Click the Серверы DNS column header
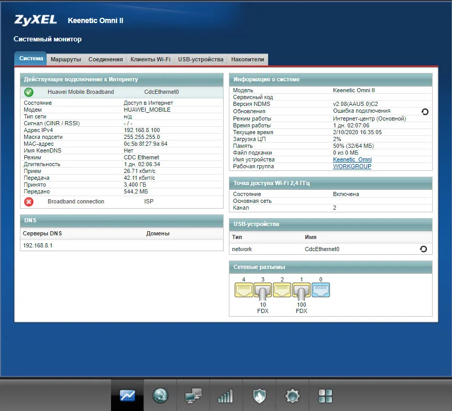 click(x=42, y=233)
